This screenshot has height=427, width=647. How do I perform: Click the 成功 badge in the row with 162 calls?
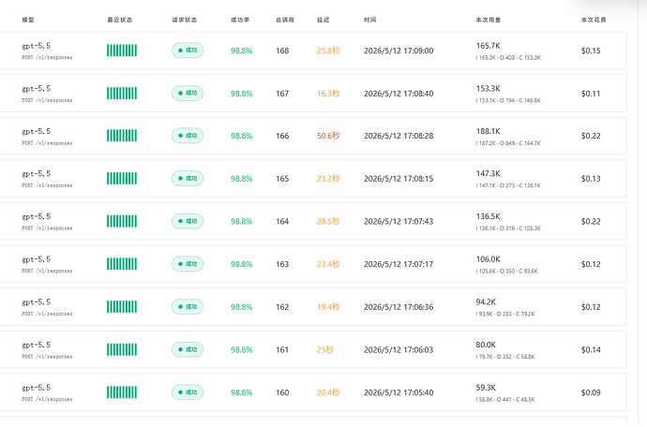[188, 306]
